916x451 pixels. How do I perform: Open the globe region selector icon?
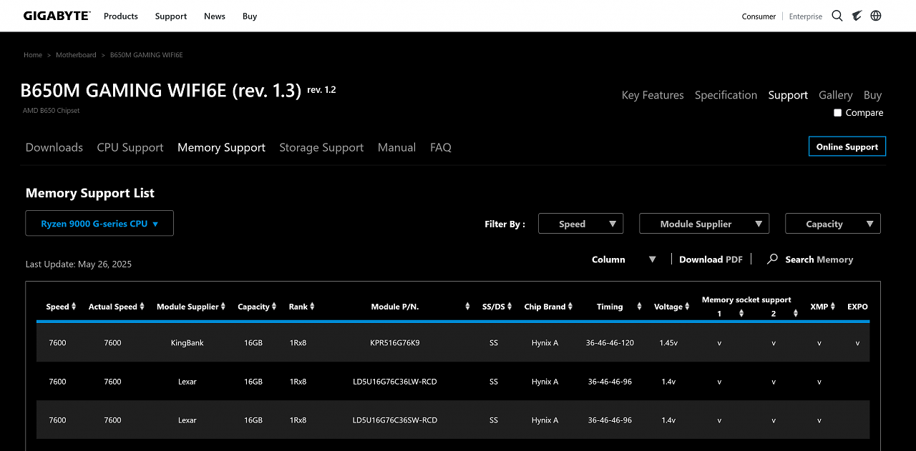[876, 16]
